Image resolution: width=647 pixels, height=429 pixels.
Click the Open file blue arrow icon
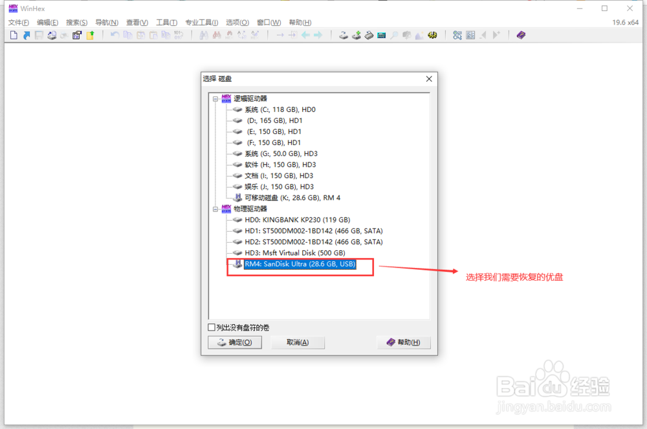pyautogui.click(x=27, y=35)
